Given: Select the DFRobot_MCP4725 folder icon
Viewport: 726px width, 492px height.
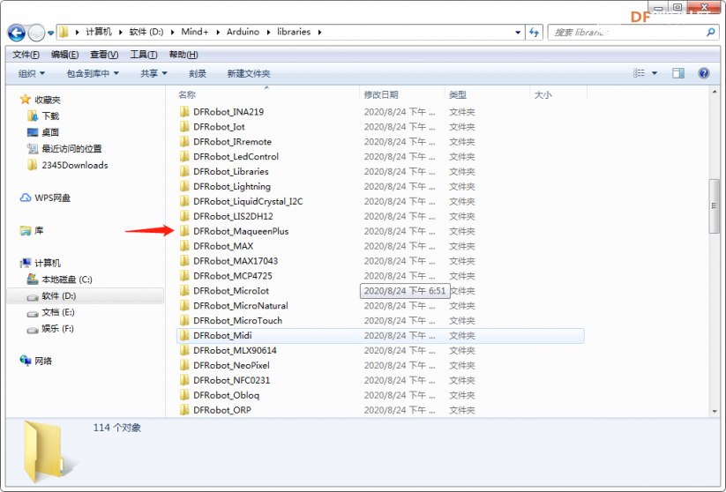Looking at the screenshot, I should tap(184, 275).
